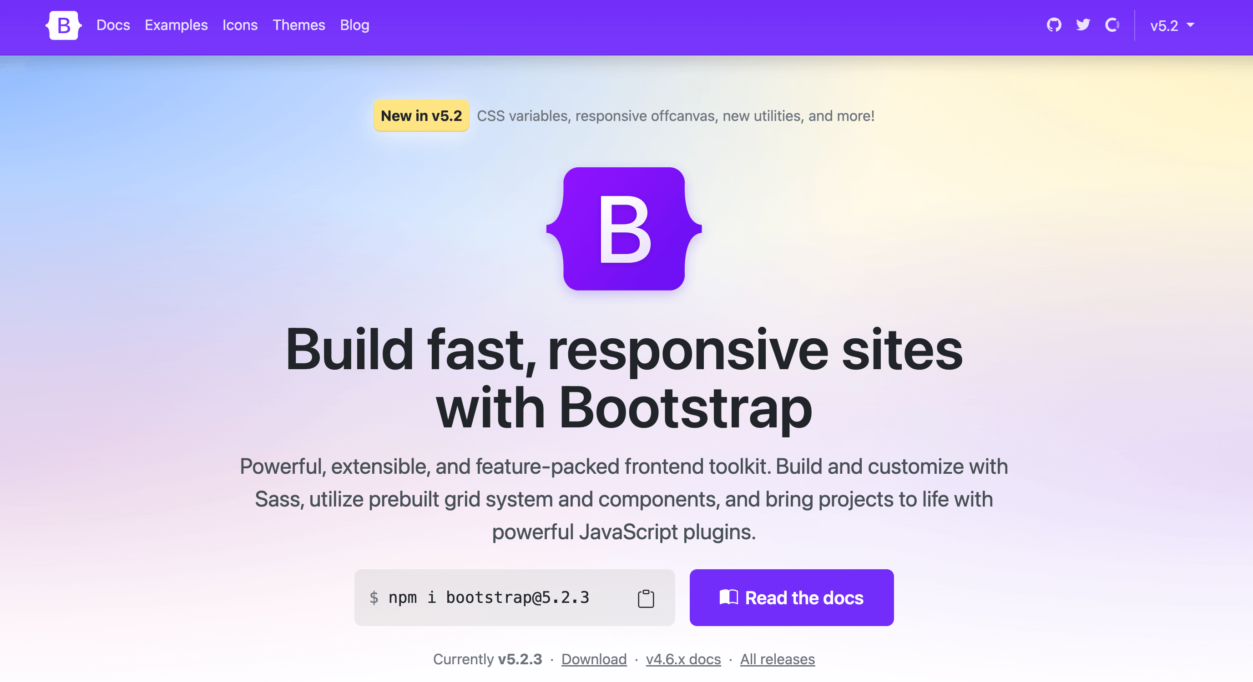Image resolution: width=1253 pixels, height=682 pixels.
Task: Expand v5.2 version dropdown arrow
Action: click(1193, 25)
